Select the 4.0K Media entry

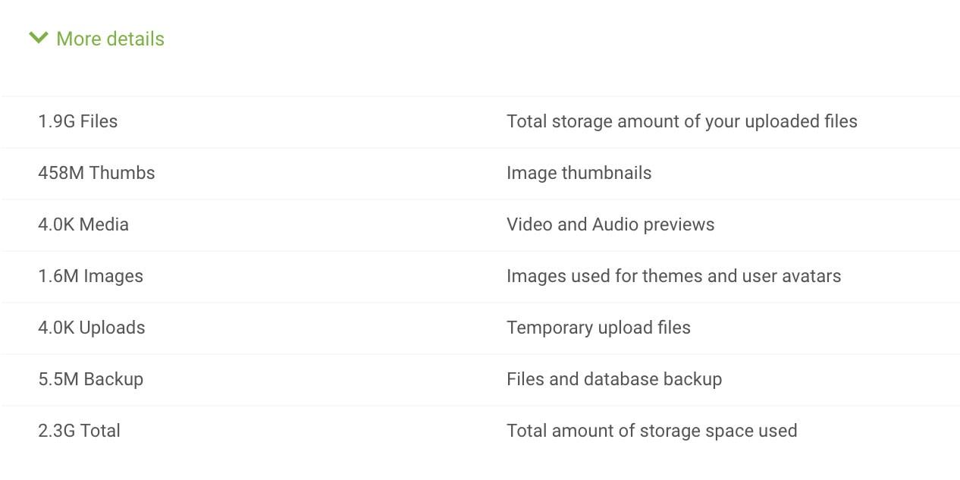[83, 224]
